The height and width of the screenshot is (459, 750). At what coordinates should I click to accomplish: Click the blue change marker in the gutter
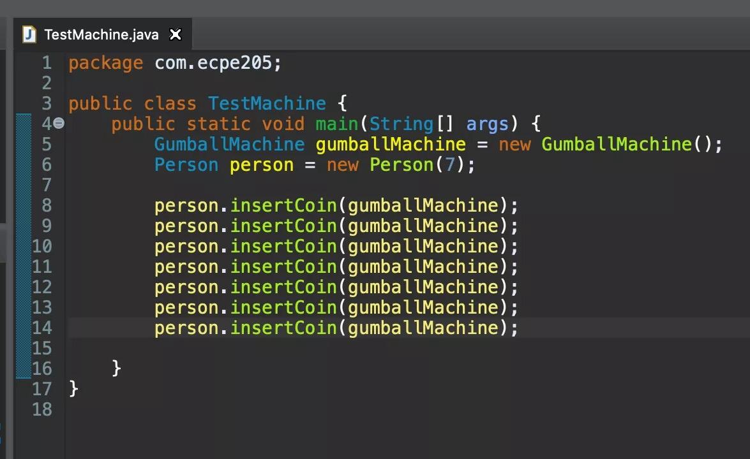pyautogui.click(x=24, y=242)
